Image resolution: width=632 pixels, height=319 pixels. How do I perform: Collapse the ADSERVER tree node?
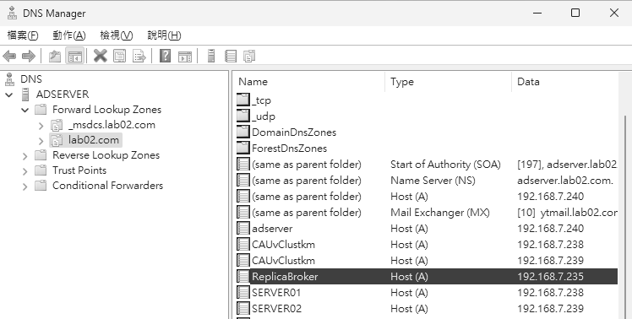click(x=8, y=95)
